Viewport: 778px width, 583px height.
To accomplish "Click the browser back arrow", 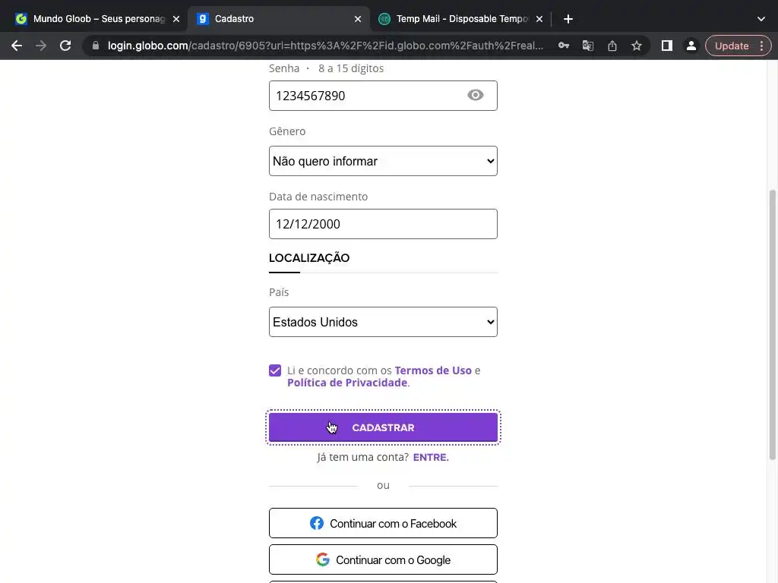I will coord(17,46).
